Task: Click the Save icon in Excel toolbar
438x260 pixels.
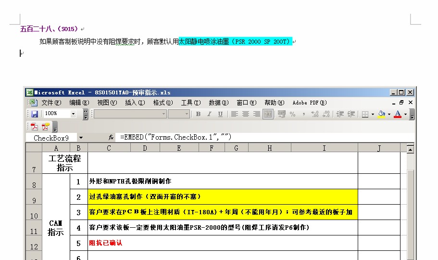Action: tap(34, 114)
